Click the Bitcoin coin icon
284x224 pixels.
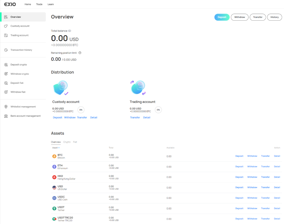(54, 156)
